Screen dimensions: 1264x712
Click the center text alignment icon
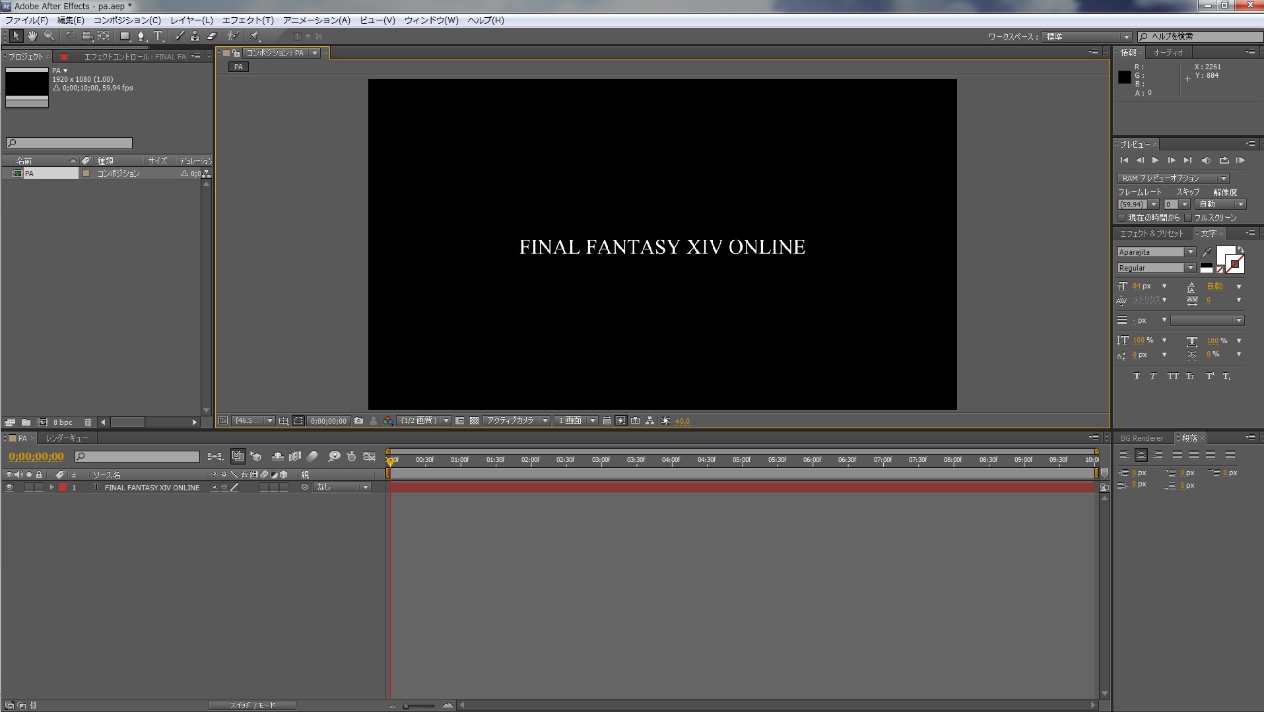tap(1141, 455)
